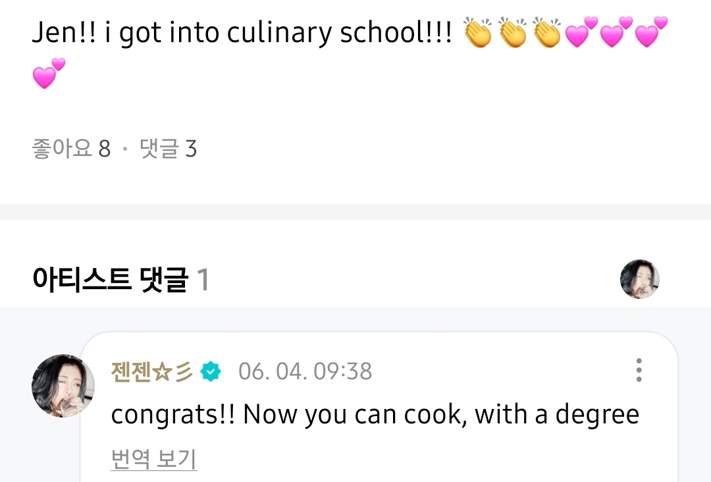Open the 댓글 3 comments count

[x=169, y=149]
